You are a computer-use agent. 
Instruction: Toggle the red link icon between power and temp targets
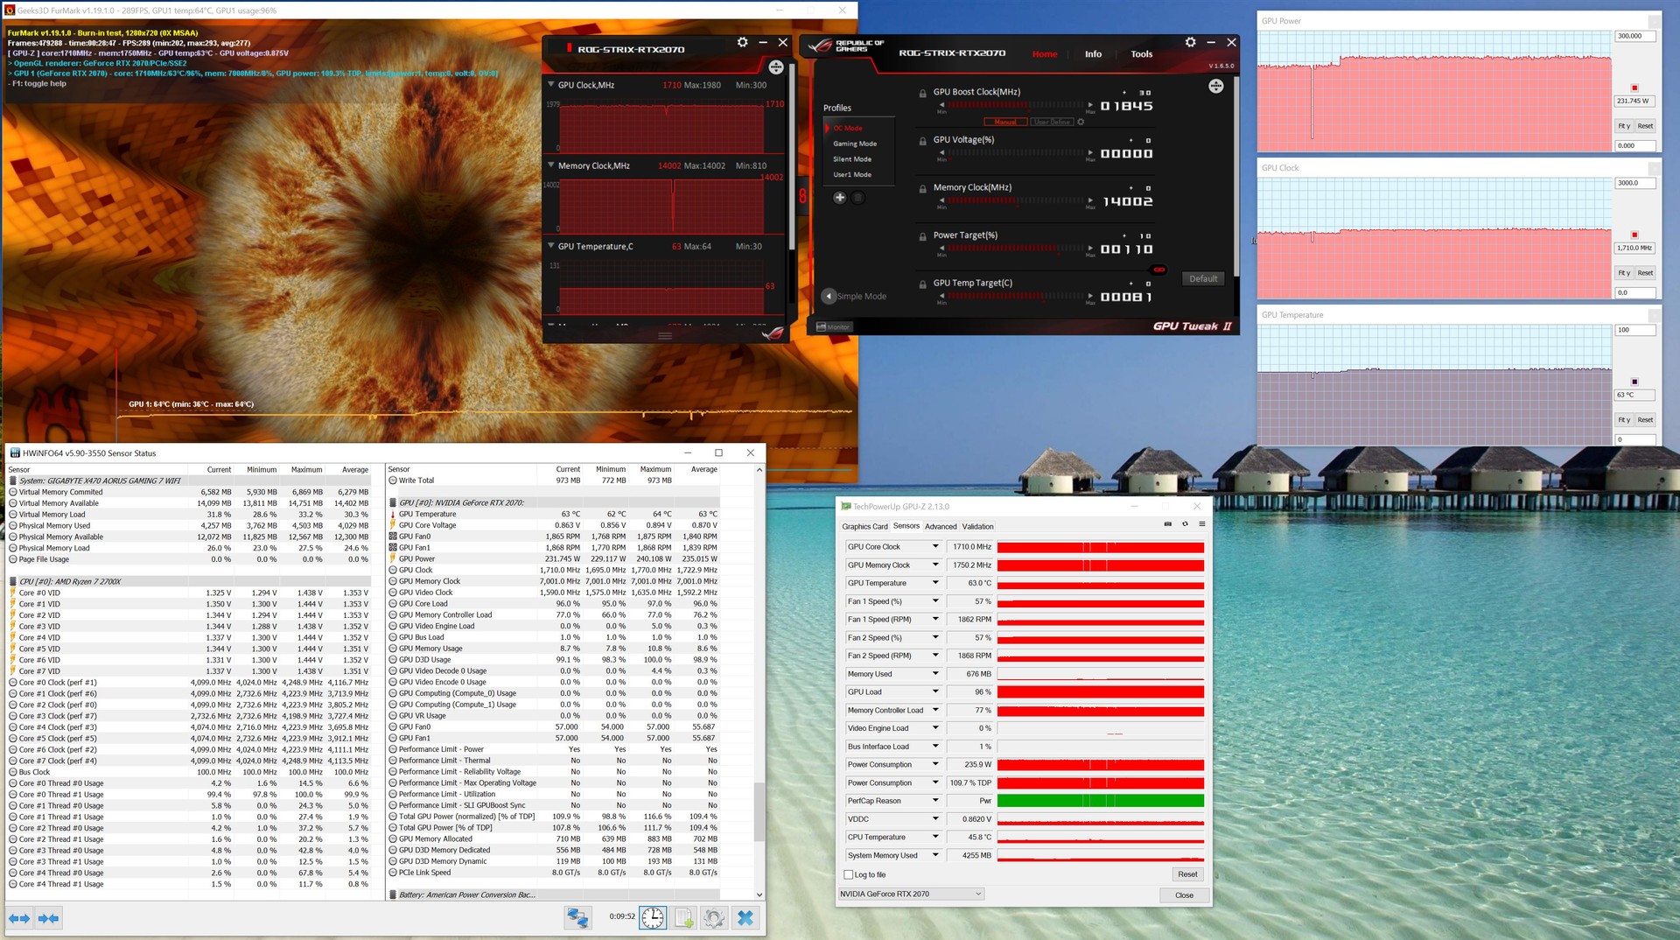pyautogui.click(x=1158, y=270)
